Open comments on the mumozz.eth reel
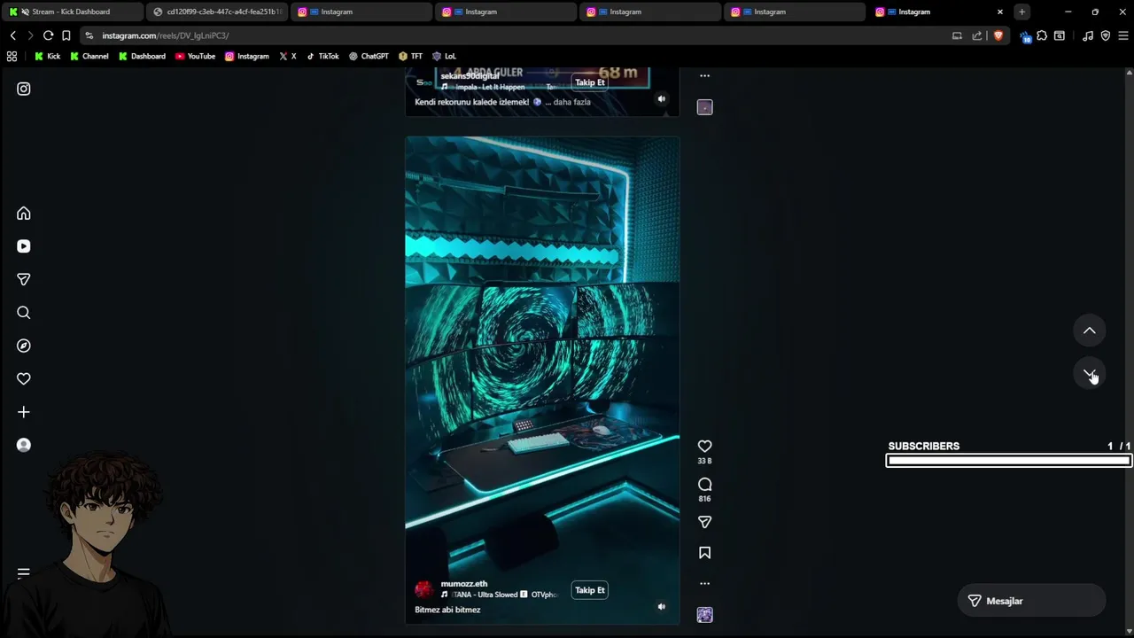The image size is (1134, 638). click(x=704, y=485)
